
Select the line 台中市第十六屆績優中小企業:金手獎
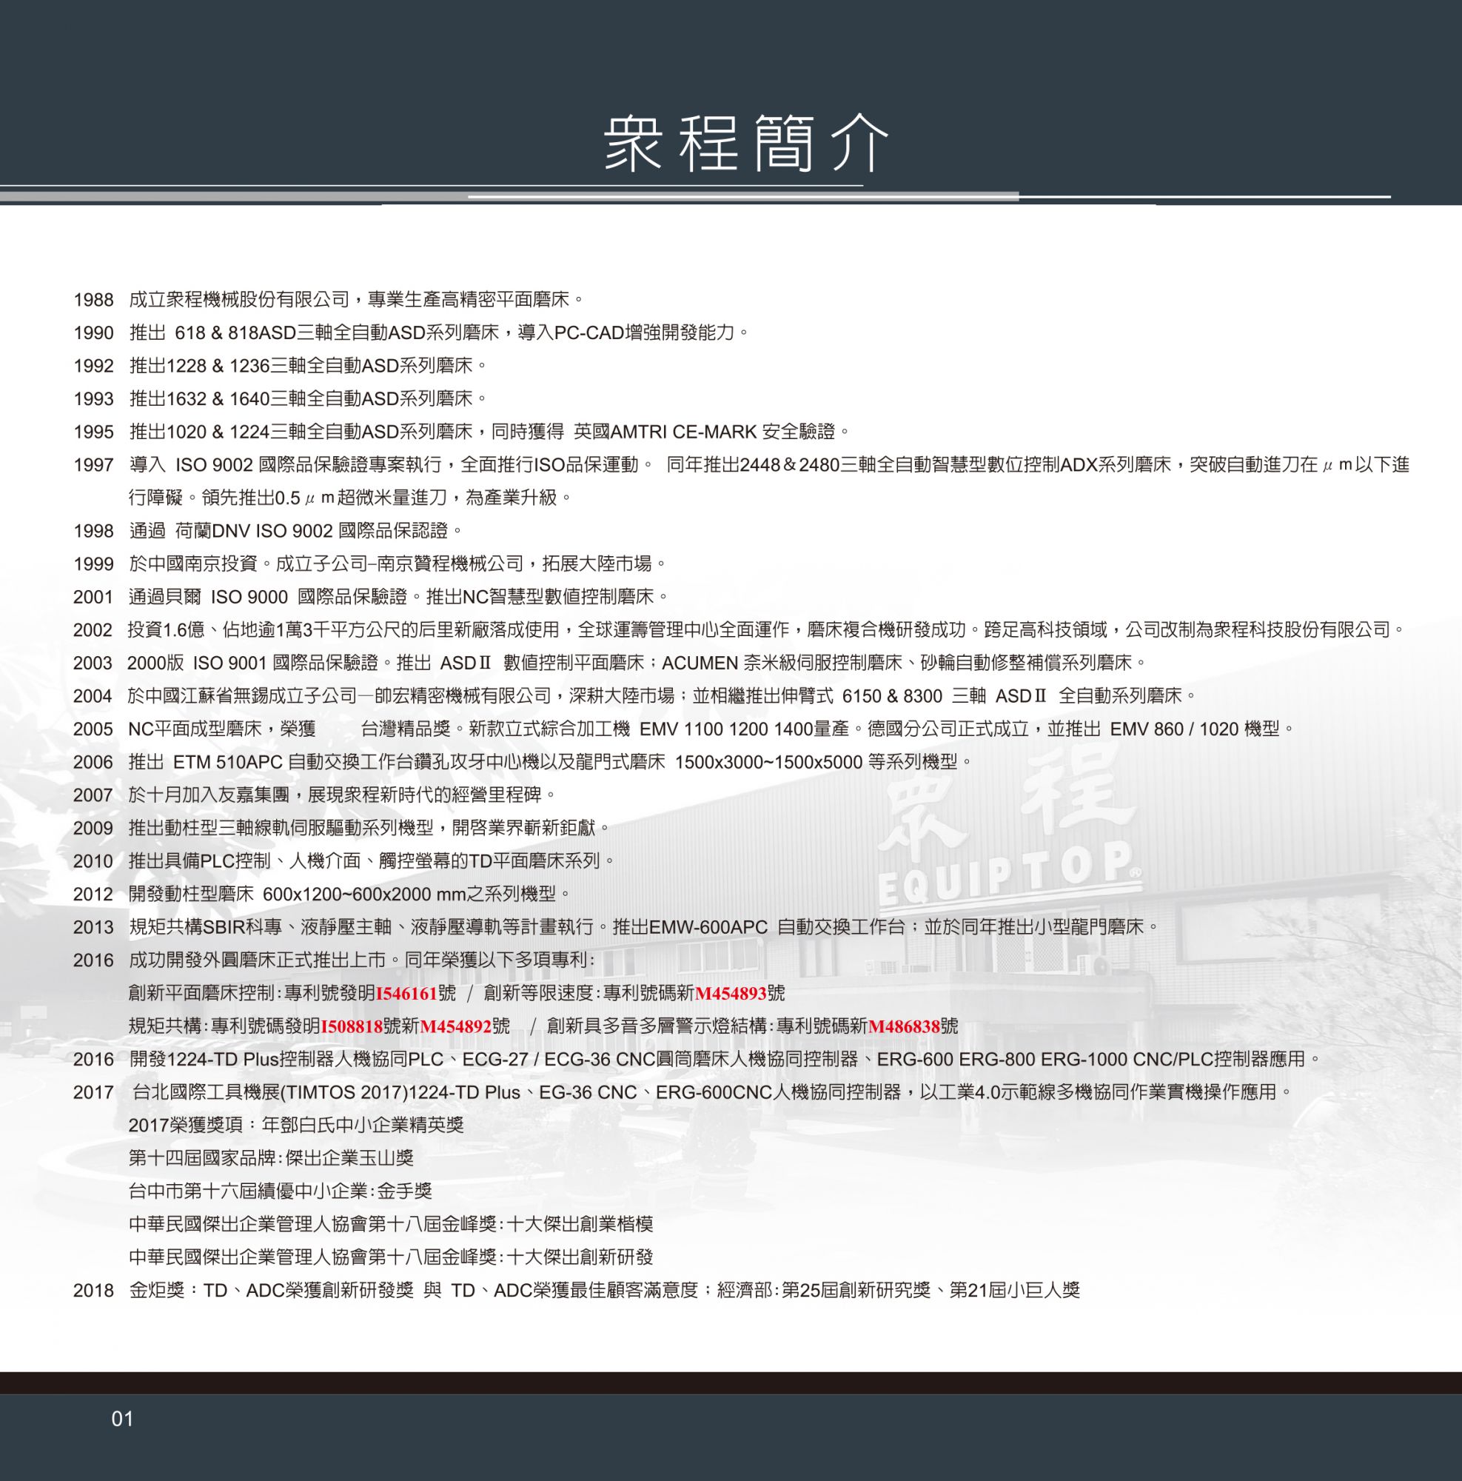(x=281, y=1191)
